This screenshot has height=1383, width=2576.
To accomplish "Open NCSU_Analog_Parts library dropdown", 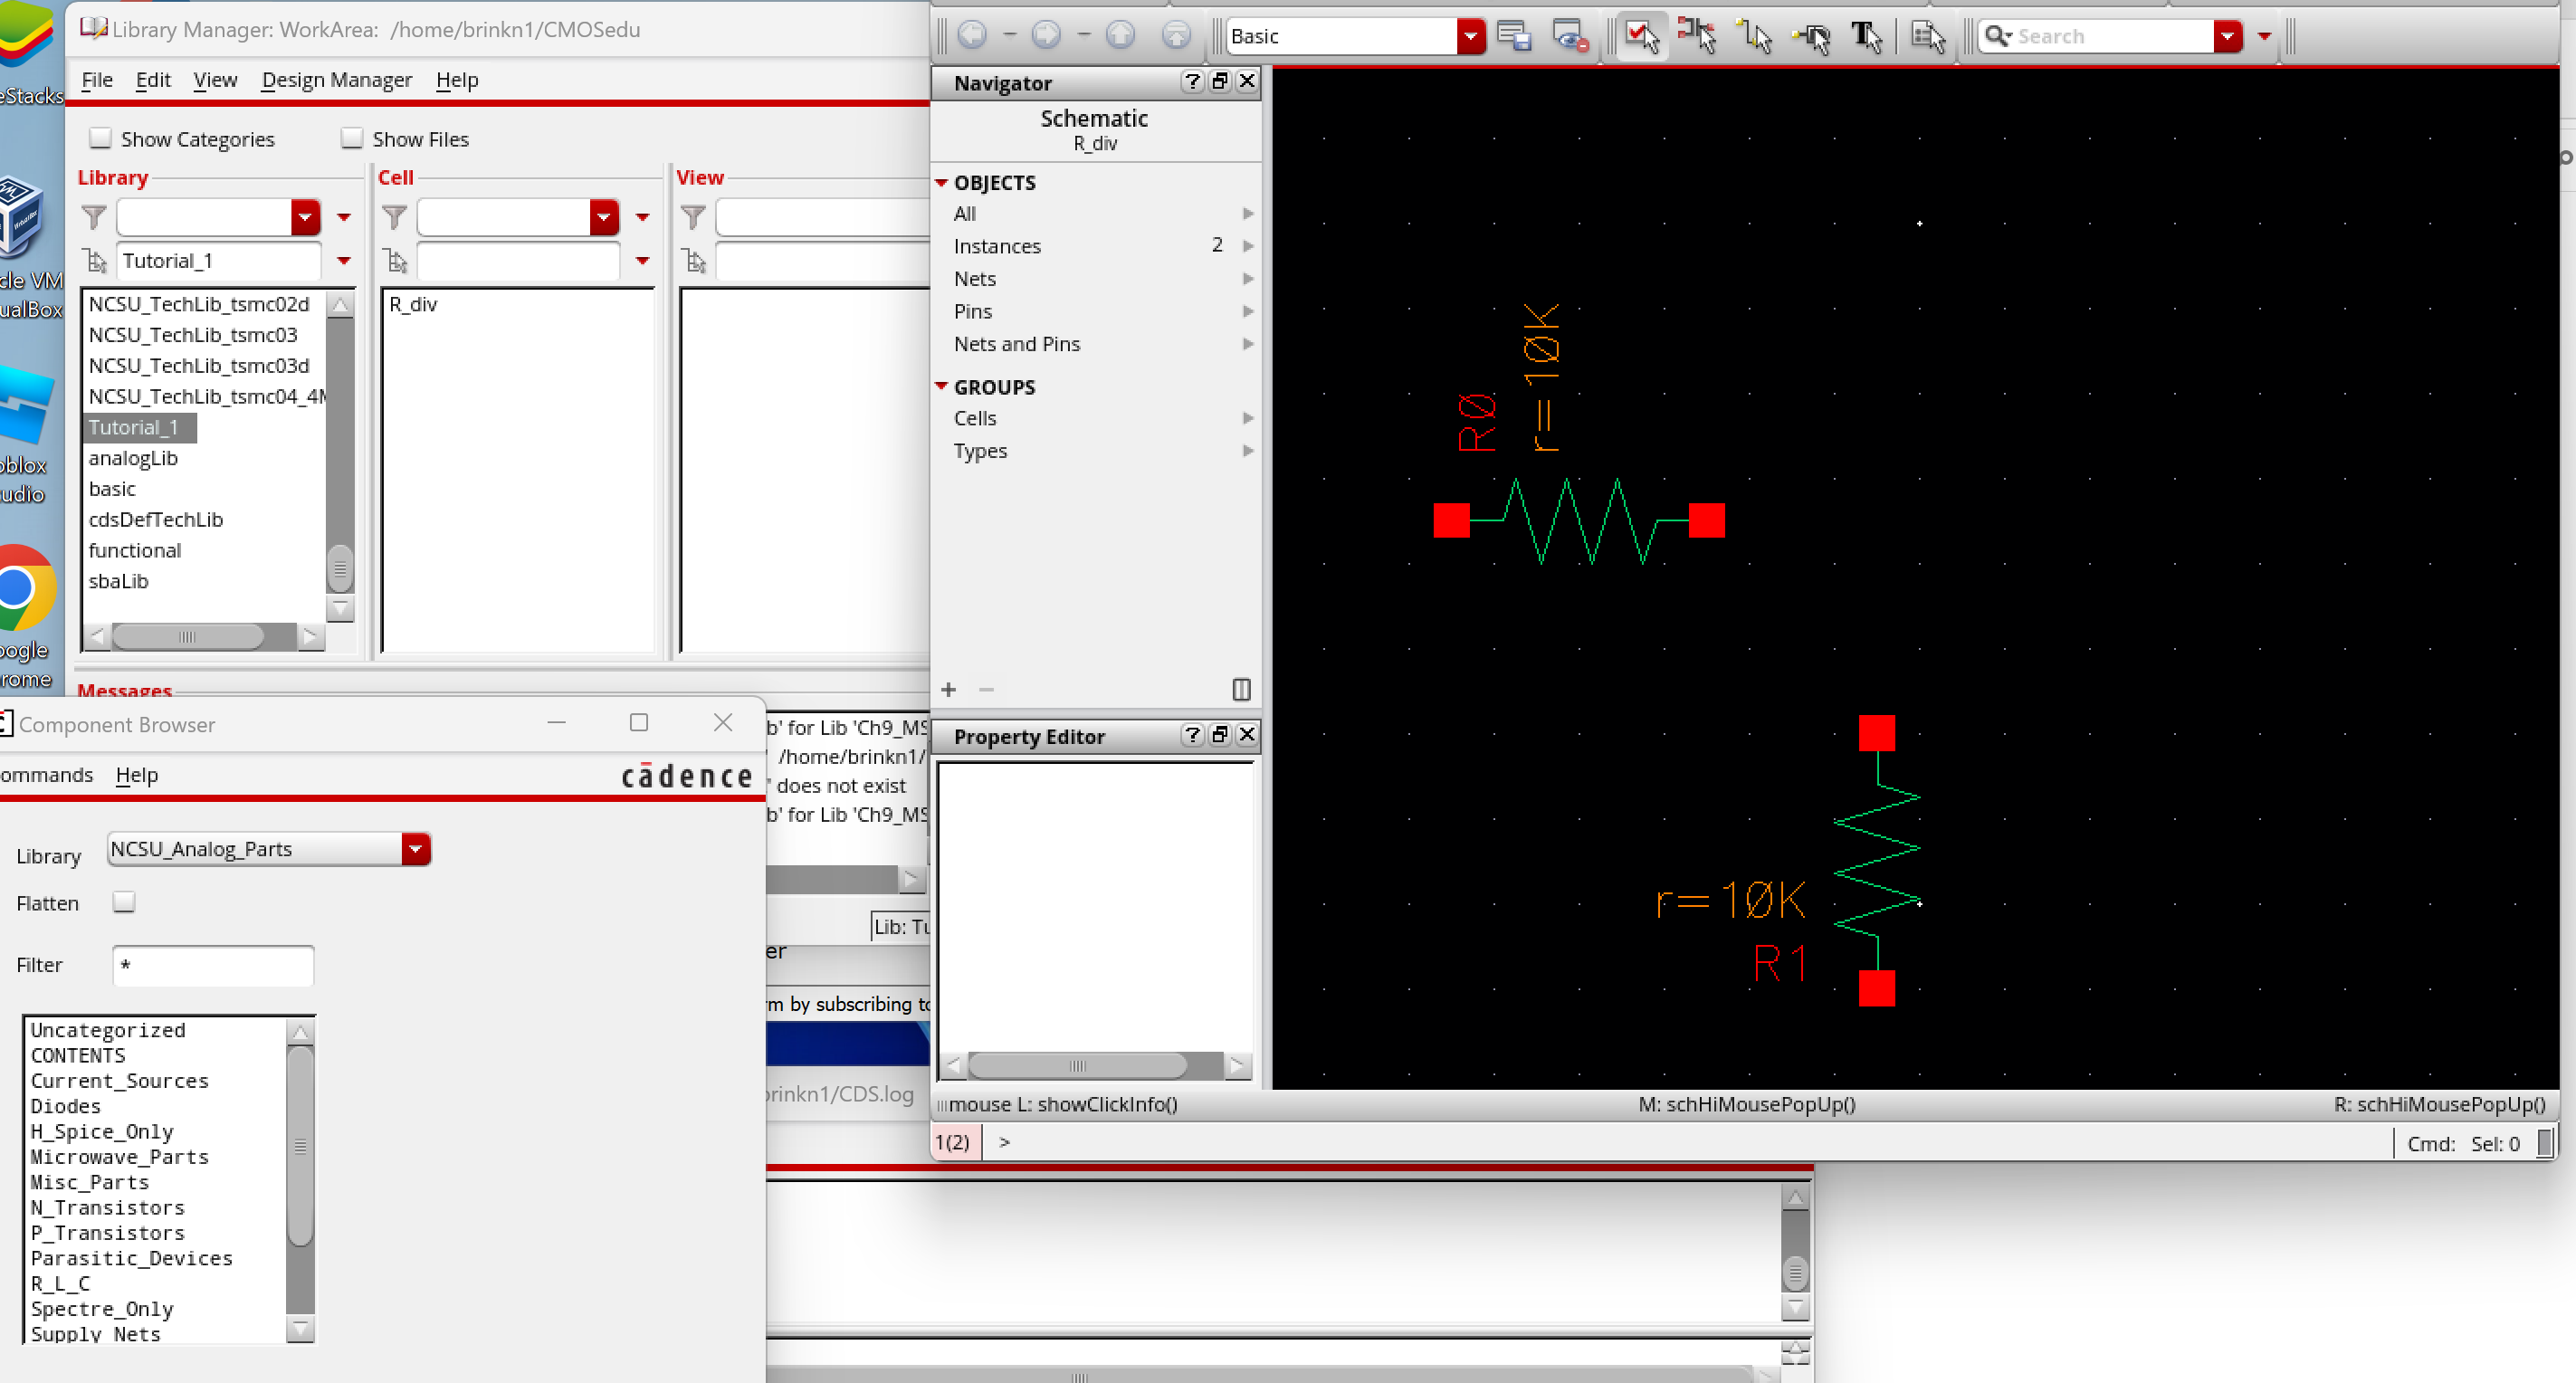I will [x=415, y=849].
